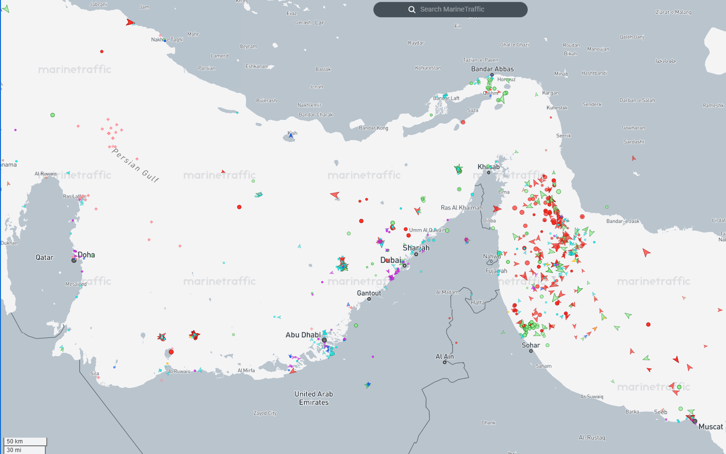
Task: Select the blue vessel above Zayed City inland
Action: pyautogui.click(x=368, y=385)
